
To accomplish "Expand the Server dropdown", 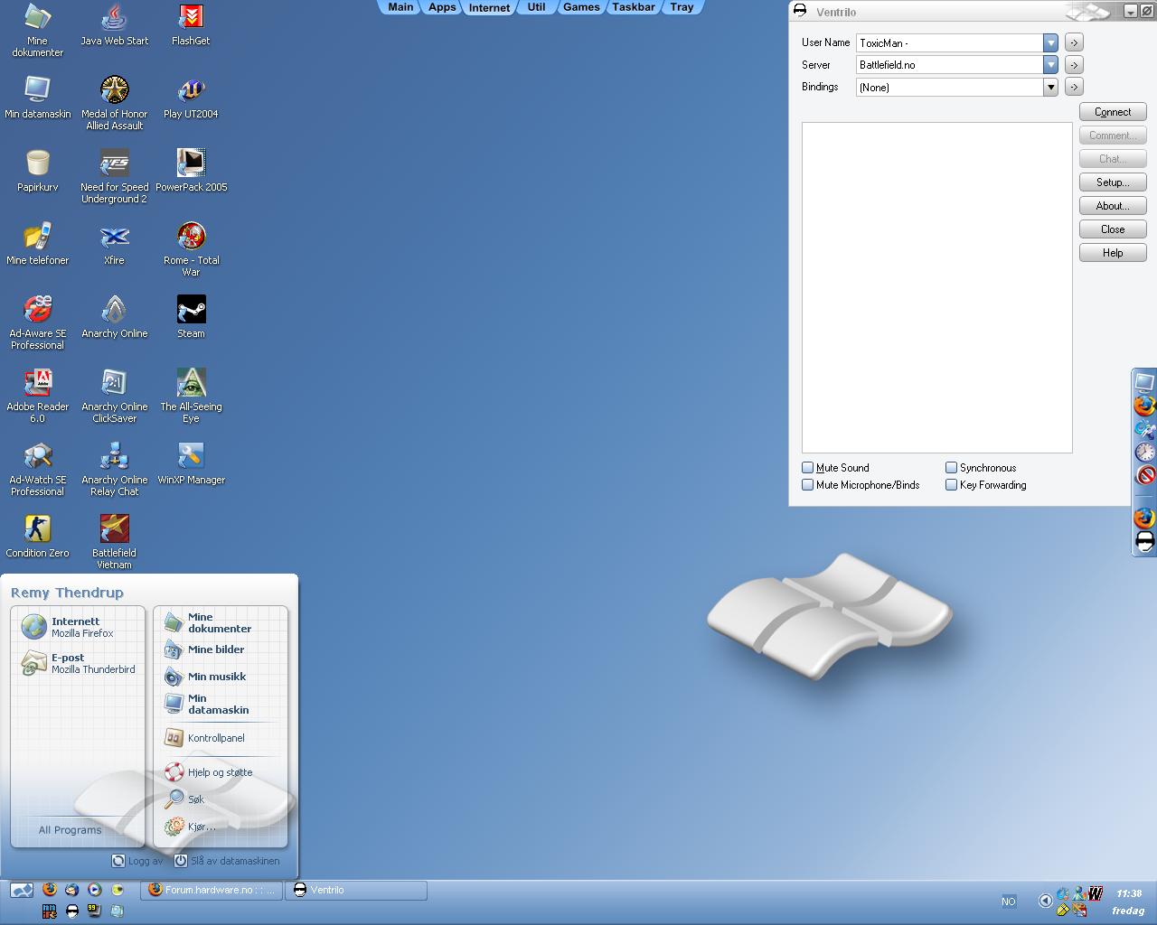I will [1050, 65].
